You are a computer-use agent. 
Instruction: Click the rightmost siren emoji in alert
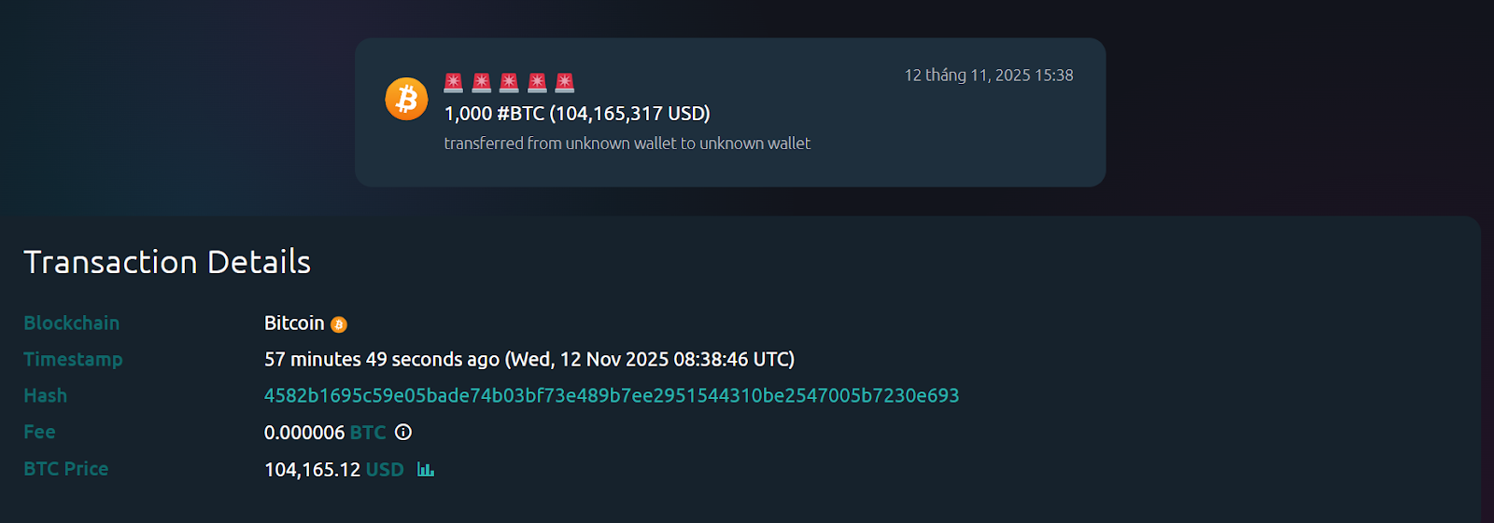tap(565, 82)
